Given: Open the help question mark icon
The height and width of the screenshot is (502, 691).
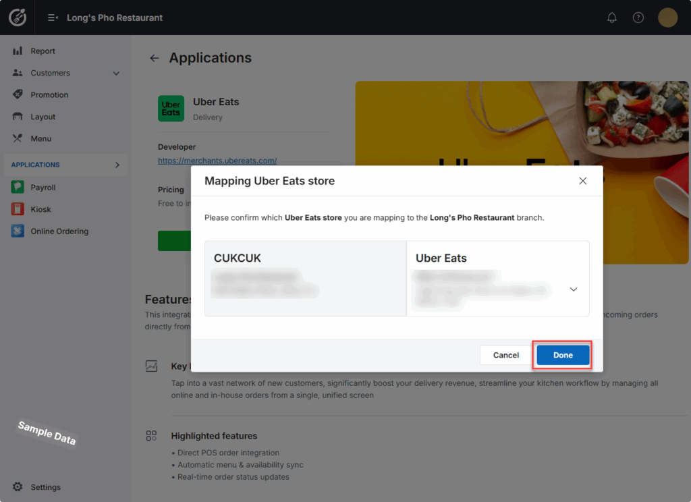Looking at the screenshot, I should [638, 18].
